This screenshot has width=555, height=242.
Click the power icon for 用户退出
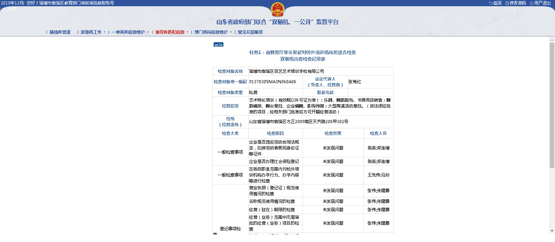click(x=531, y=3)
